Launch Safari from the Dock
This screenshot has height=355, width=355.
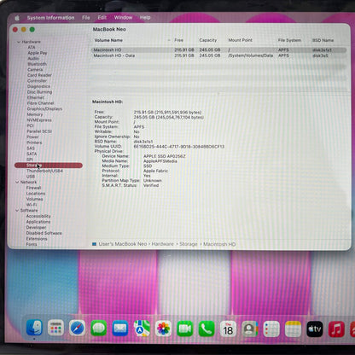click(x=77, y=328)
